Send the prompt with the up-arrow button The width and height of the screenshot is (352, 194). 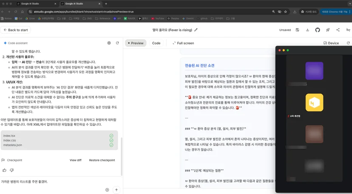pyautogui.click(x=116, y=190)
